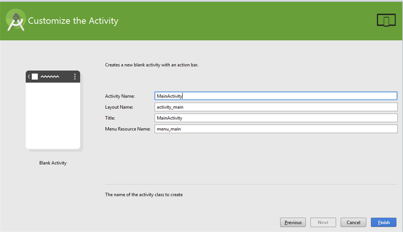Image resolution: width=403 pixels, height=232 pixels.
Task: Click the "Activity Name:" label
Action: click(x=120, y=96)
